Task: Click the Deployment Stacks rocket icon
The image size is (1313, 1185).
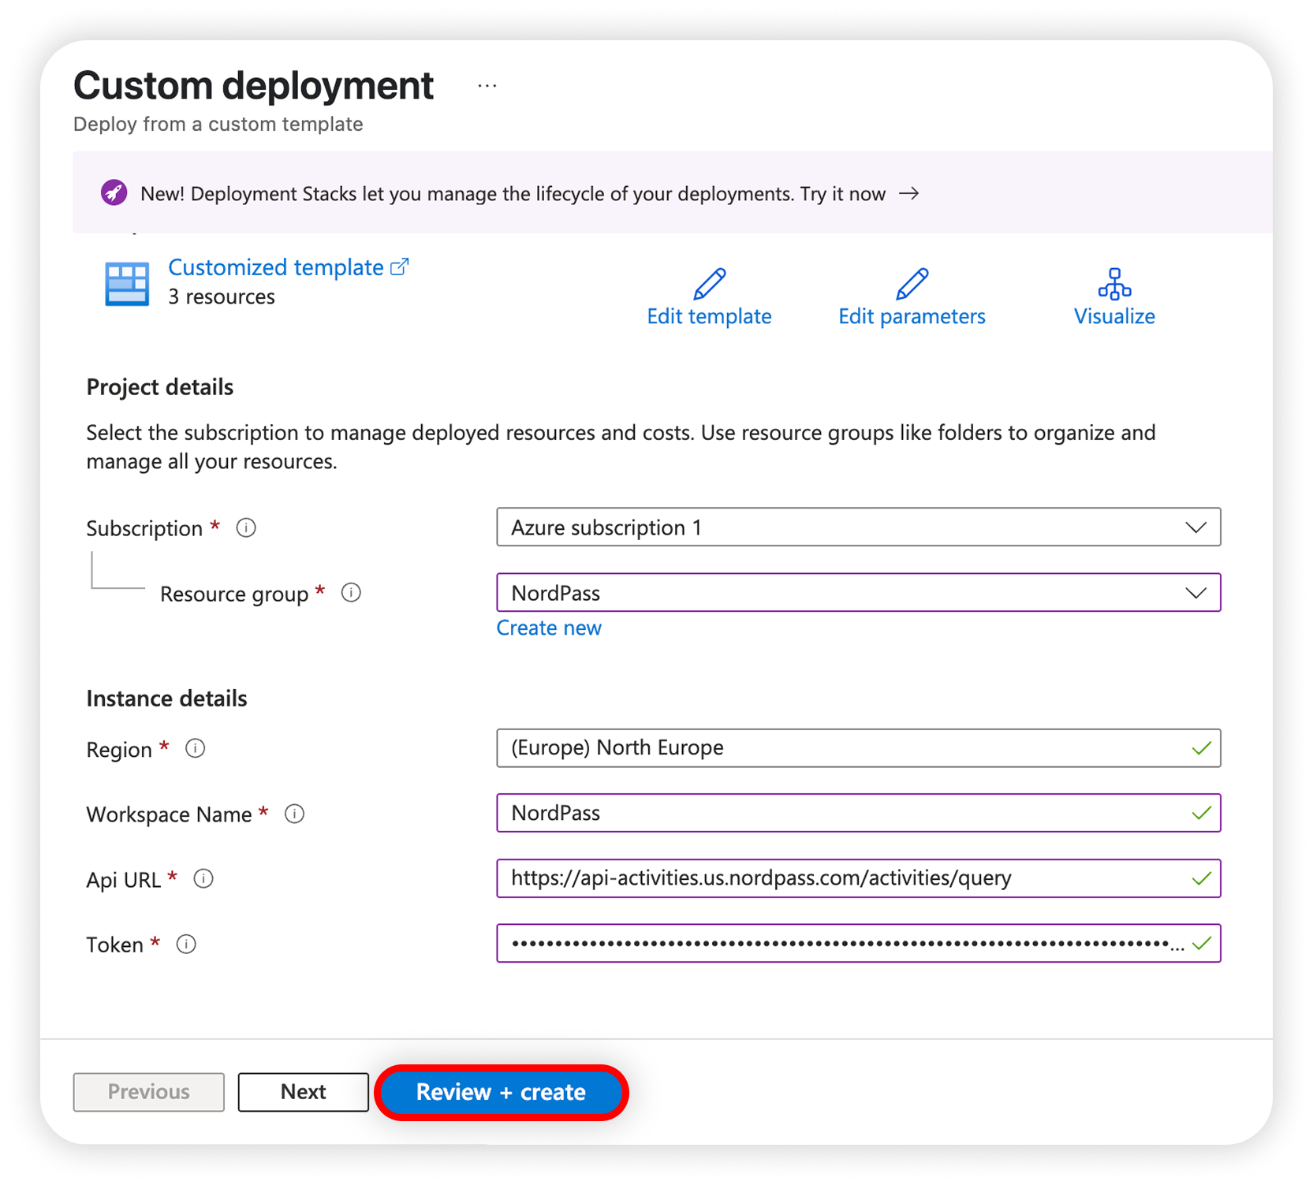Action: pyautogui.click(x=114, y=193)
